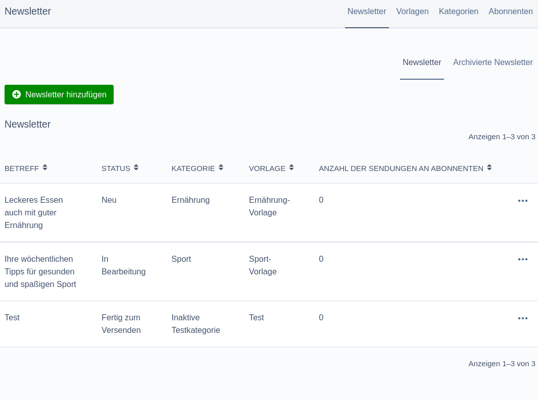Open the Abonnenten tab
The height and width of the screenshot is (400, 538).
pos(511,11)
